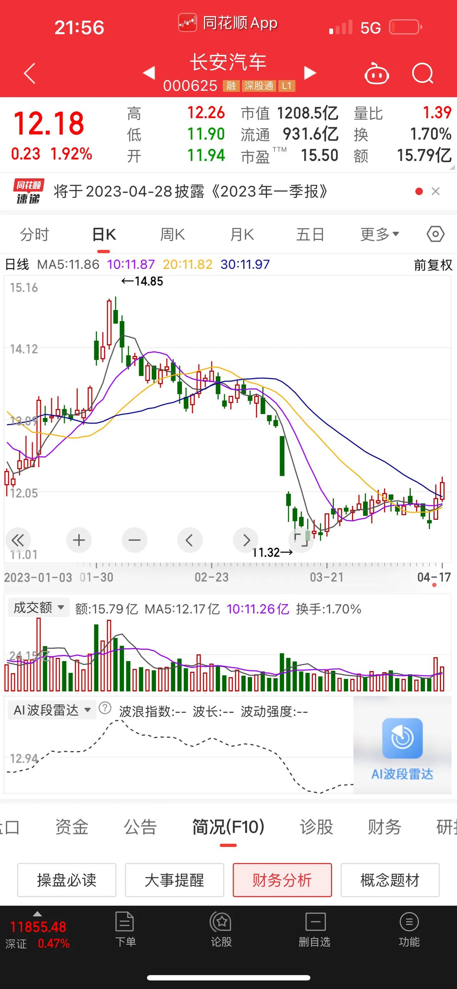Viewport: 457px width, 989px height.
Task: Zoom in chart with plus button
Action: click(79, 540)
